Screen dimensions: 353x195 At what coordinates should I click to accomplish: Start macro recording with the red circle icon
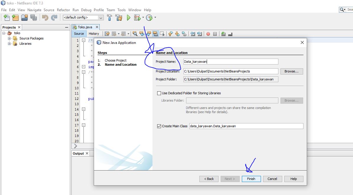(208, 34)
